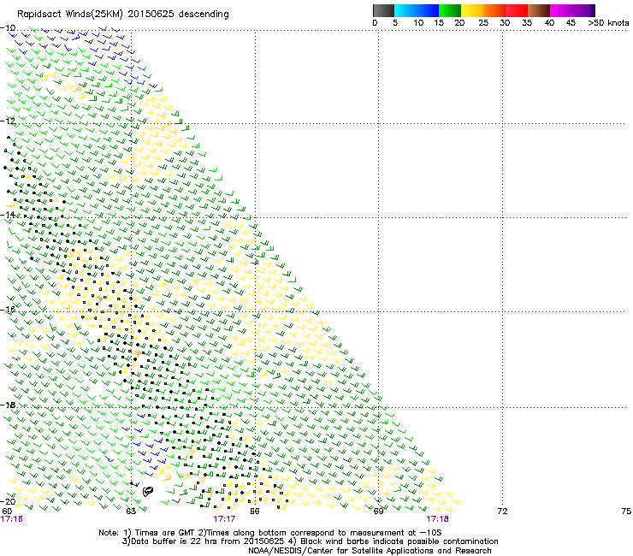Click the '75' longitude axis label
The height and width of the screenshot is (556, 633).
pos(626,512)
